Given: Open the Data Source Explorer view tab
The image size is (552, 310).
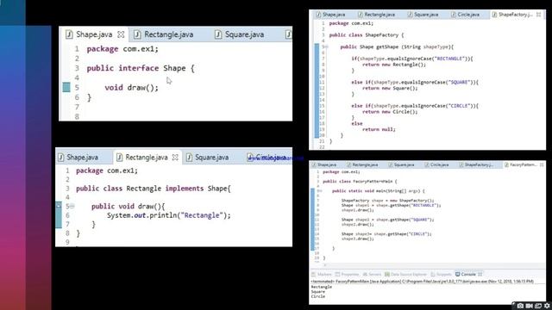Looking at the screenshot, I should 406,274.
